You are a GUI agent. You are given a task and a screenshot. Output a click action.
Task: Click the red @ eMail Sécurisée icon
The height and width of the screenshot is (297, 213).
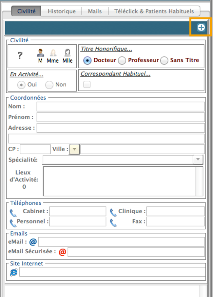click(x=62, y=252)
